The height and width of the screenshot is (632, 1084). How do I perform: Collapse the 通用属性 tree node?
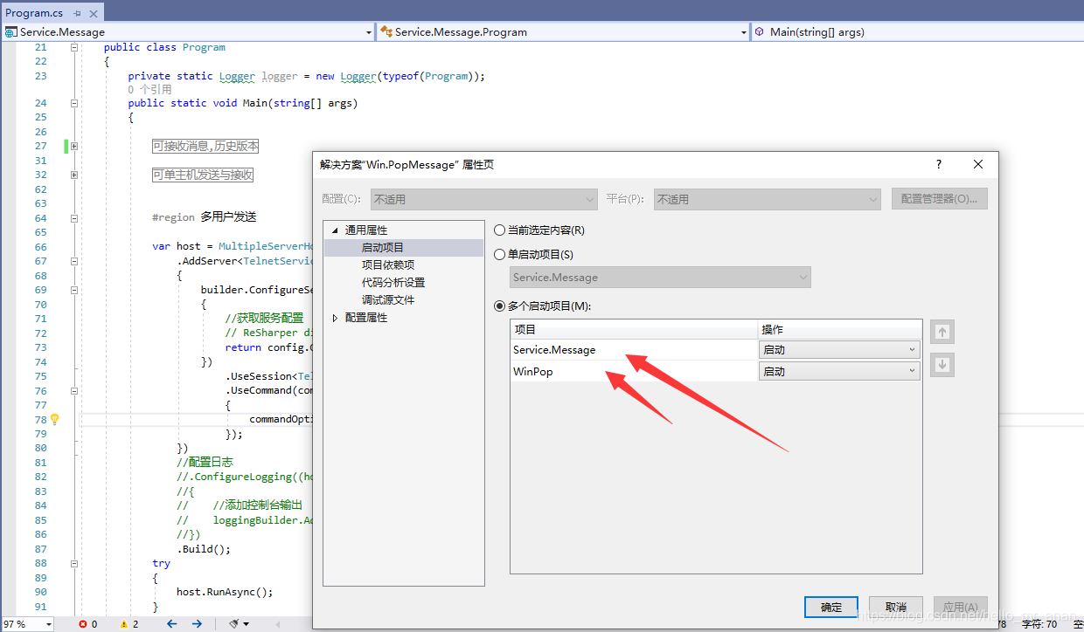[x=335, y=230]
